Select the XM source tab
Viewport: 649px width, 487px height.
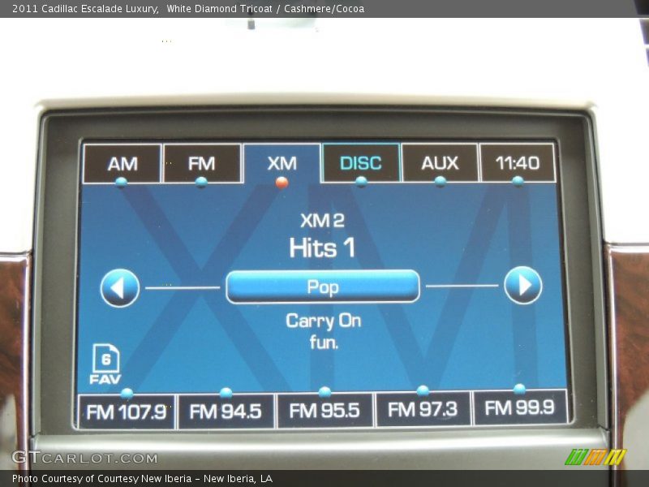click(x=282, y=163)
